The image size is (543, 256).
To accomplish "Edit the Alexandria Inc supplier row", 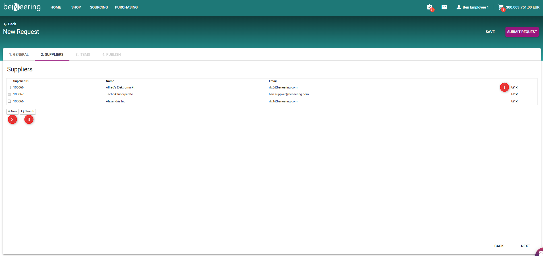I will pyautogui.click(x=513, y=101).
